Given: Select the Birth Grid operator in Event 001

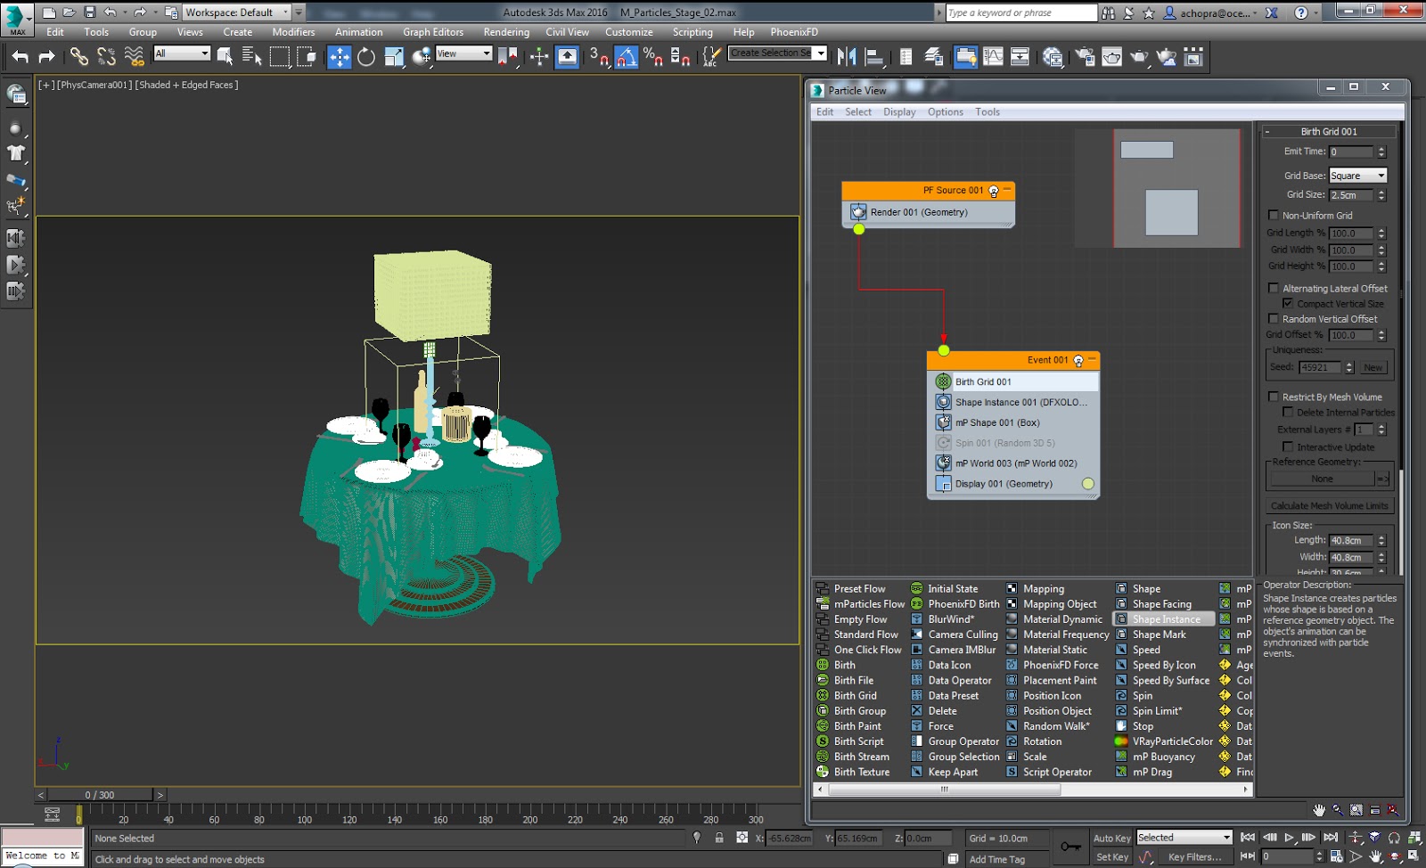Looking at the screenshot, I should 981,381.
